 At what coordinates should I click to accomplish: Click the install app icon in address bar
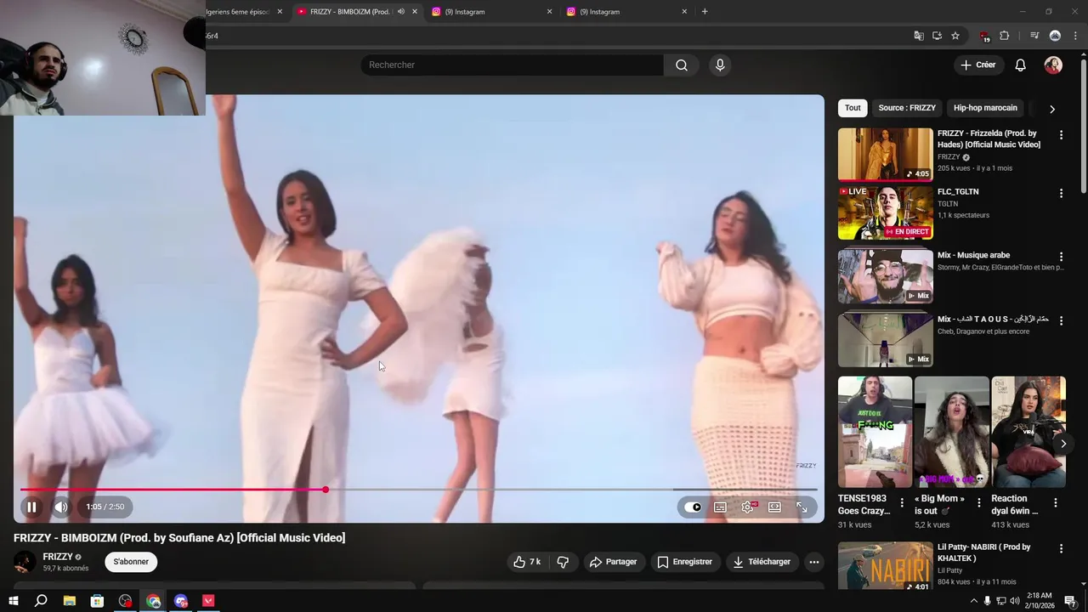(x=937, y=36)
